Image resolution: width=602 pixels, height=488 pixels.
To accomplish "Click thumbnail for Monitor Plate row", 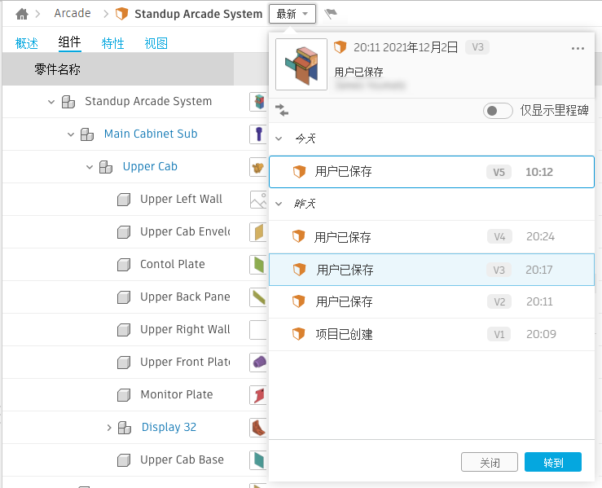I will point(258,395).
